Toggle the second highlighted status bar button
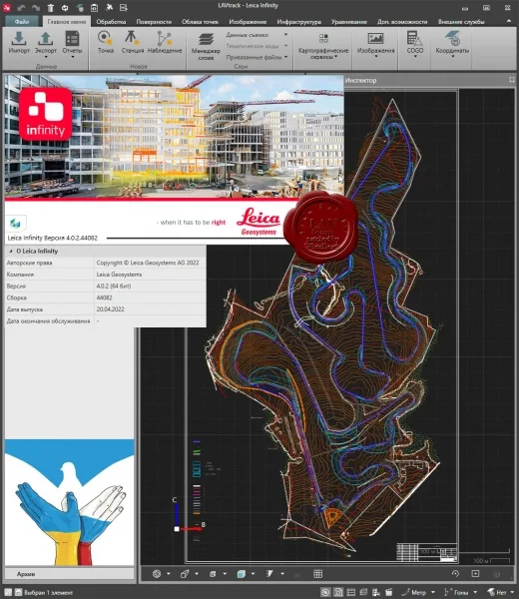Image resolution: width=519 pixels, height=599 pixels. pyautogui.click(x=338, y=592)
